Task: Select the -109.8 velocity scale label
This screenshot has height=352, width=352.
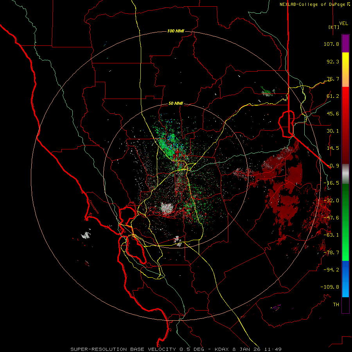Action: point(330,287)
